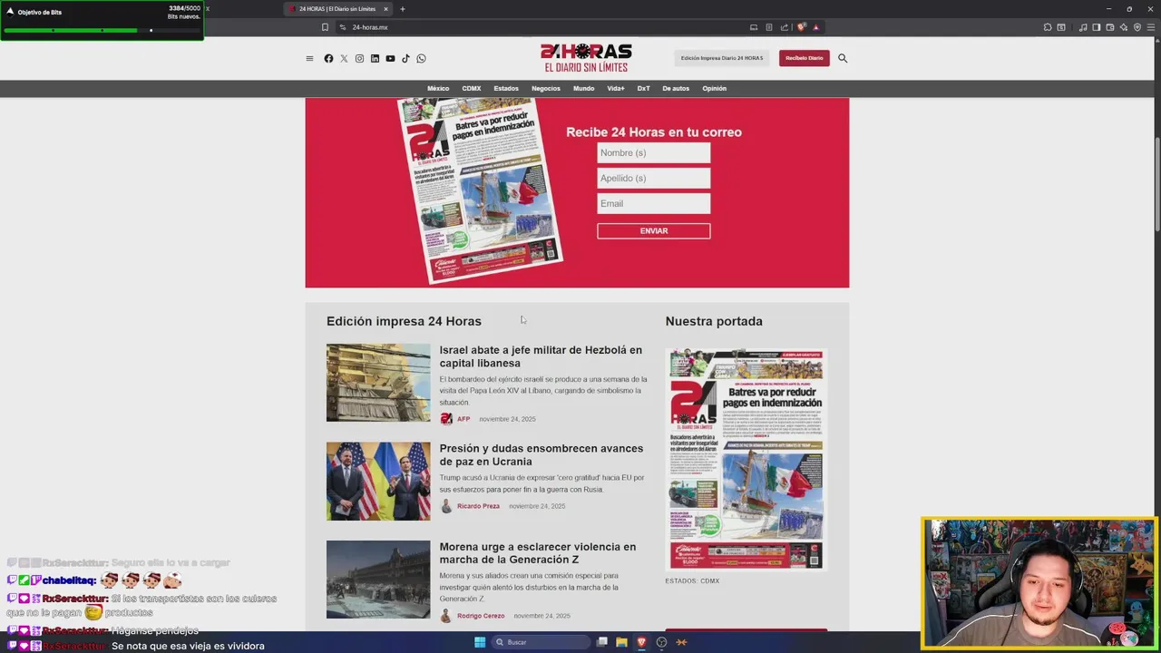Open the X (Twitter) social icon

[344, 58]
